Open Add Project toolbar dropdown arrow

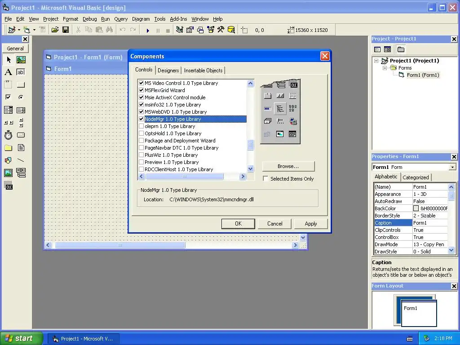(19, 30)
